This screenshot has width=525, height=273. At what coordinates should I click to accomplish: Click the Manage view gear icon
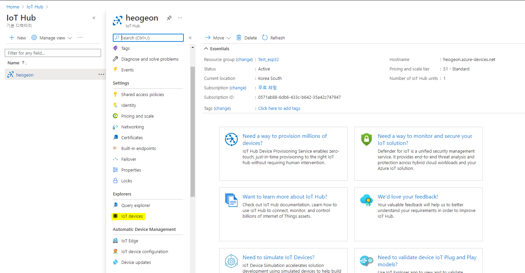[34, 37]
